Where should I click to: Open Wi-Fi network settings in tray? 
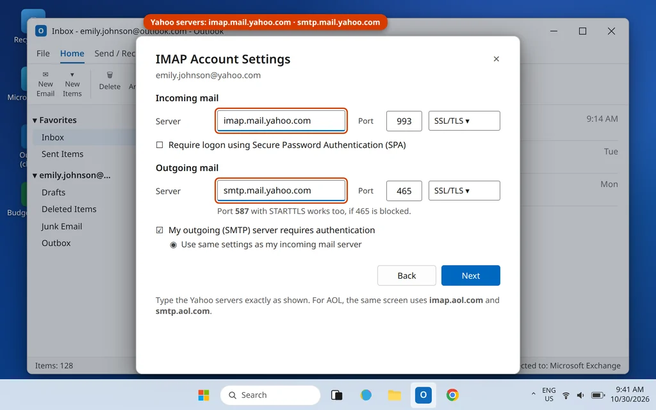(x=566, y=395)
